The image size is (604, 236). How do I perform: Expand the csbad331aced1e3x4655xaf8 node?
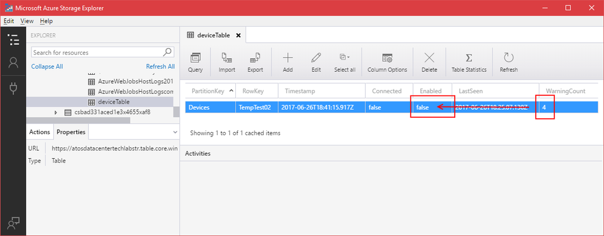56,113
